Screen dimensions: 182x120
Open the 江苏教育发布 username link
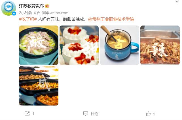pyautogui.click(x=31, y=6)
